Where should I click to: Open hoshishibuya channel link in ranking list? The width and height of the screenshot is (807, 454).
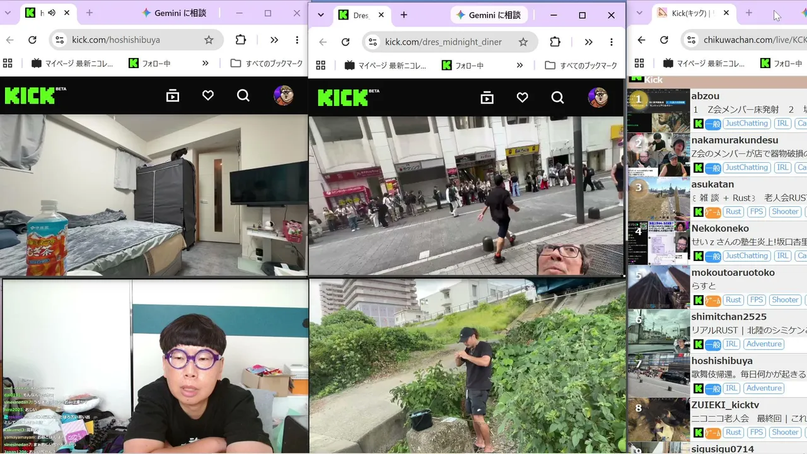(722, 361)
